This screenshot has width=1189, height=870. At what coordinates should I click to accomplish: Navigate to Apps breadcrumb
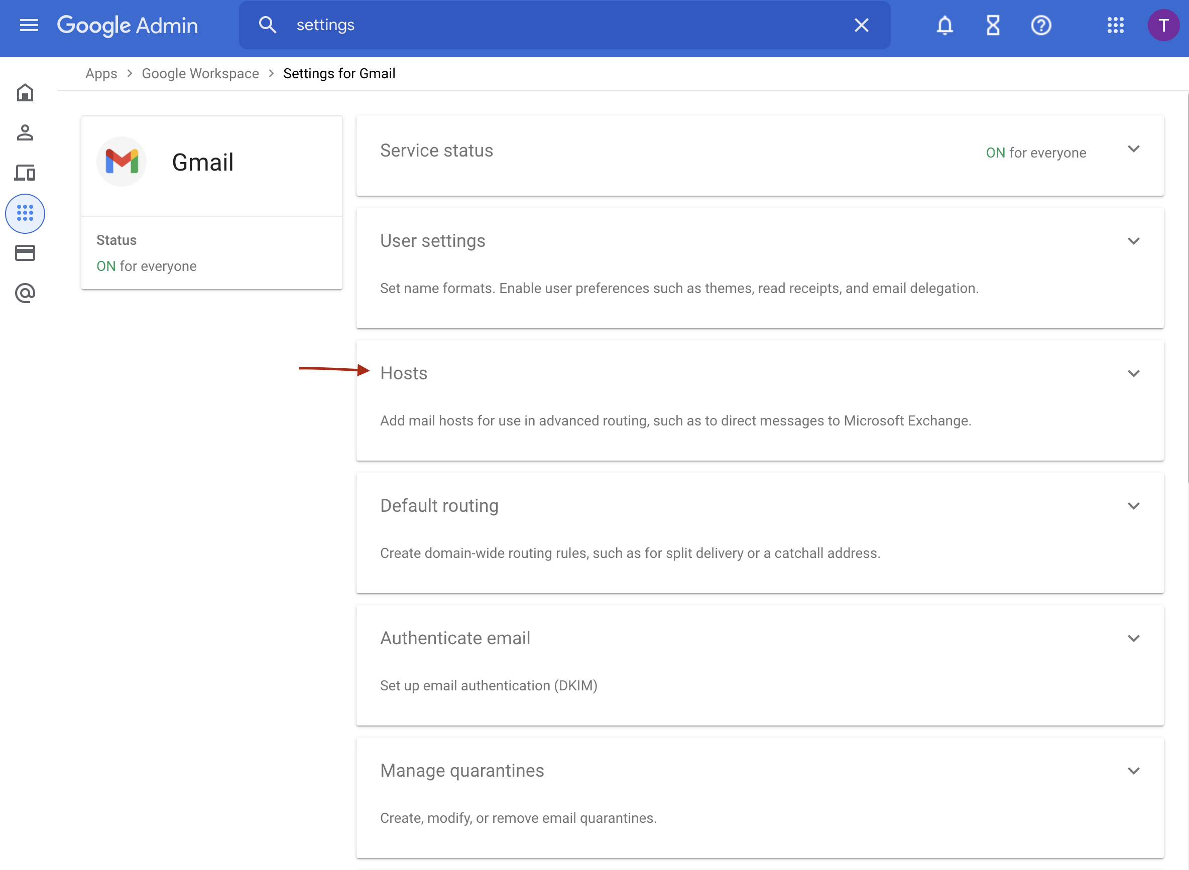[101, 74]
